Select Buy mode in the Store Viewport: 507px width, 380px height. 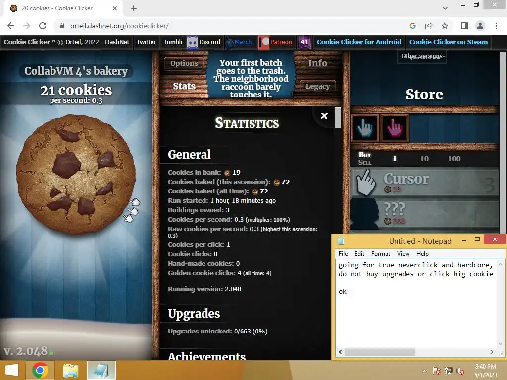tap(365, 155)
